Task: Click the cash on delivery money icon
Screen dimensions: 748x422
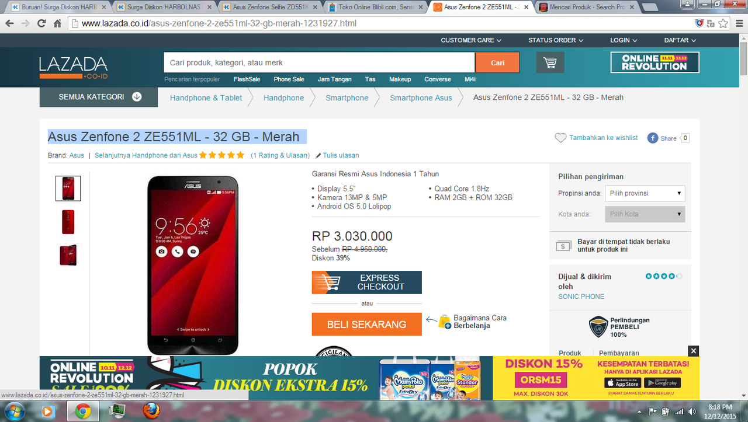Action: click(x=563, y=246)
